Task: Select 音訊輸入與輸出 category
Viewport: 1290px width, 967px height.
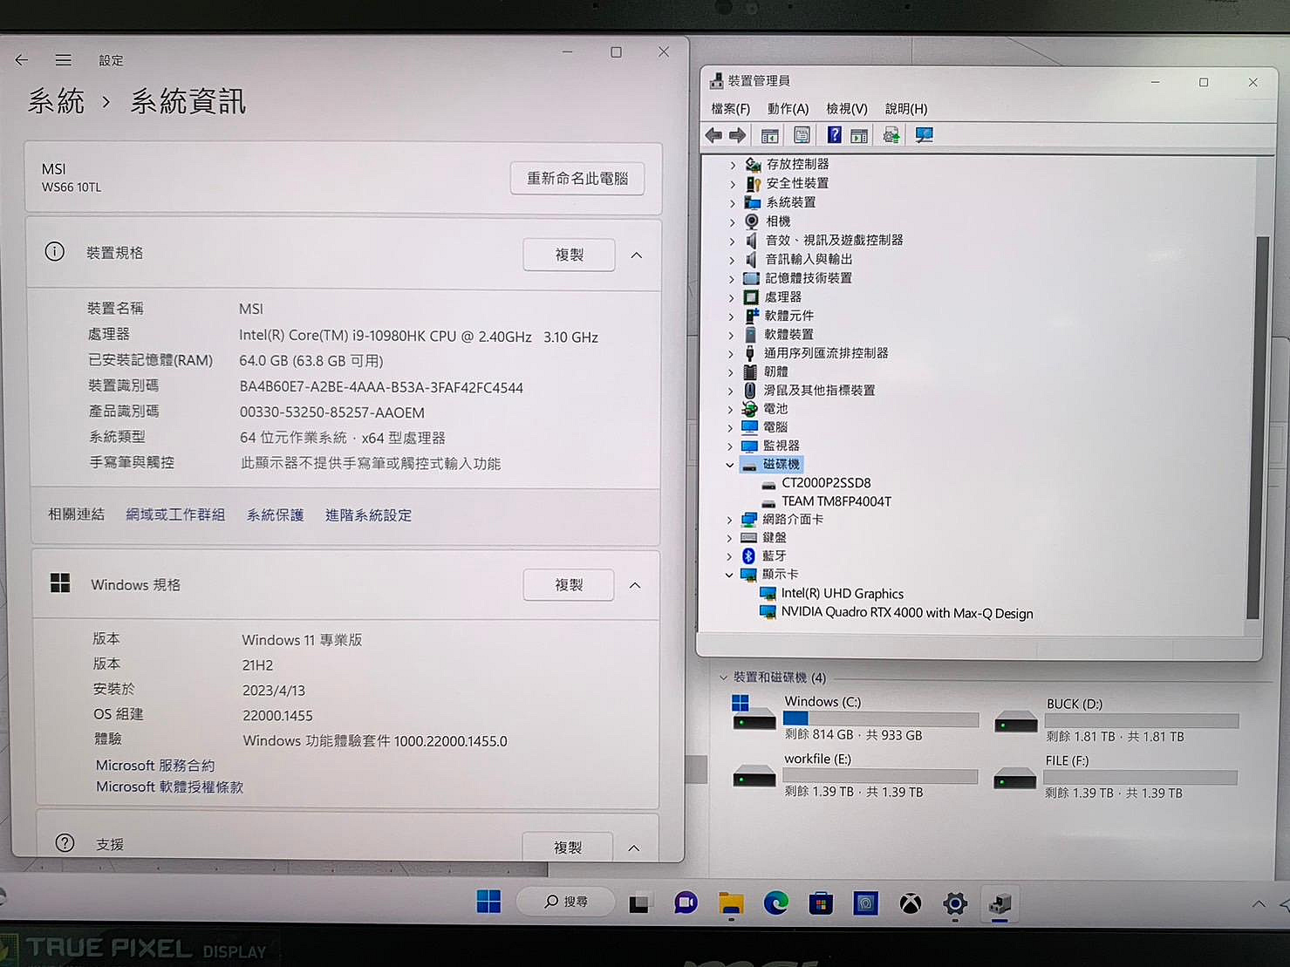Action: point(809,260)
